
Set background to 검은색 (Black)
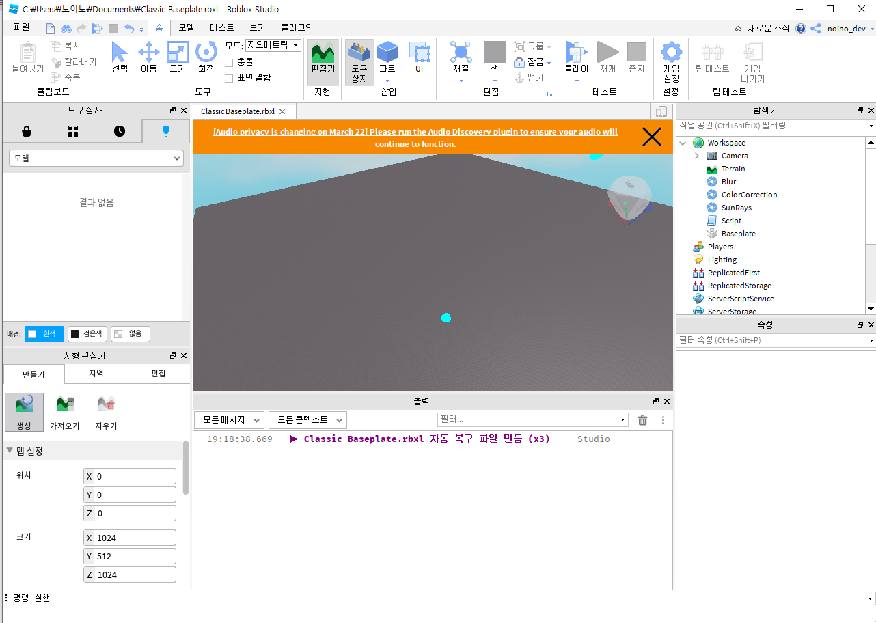[x=87, y=334]
